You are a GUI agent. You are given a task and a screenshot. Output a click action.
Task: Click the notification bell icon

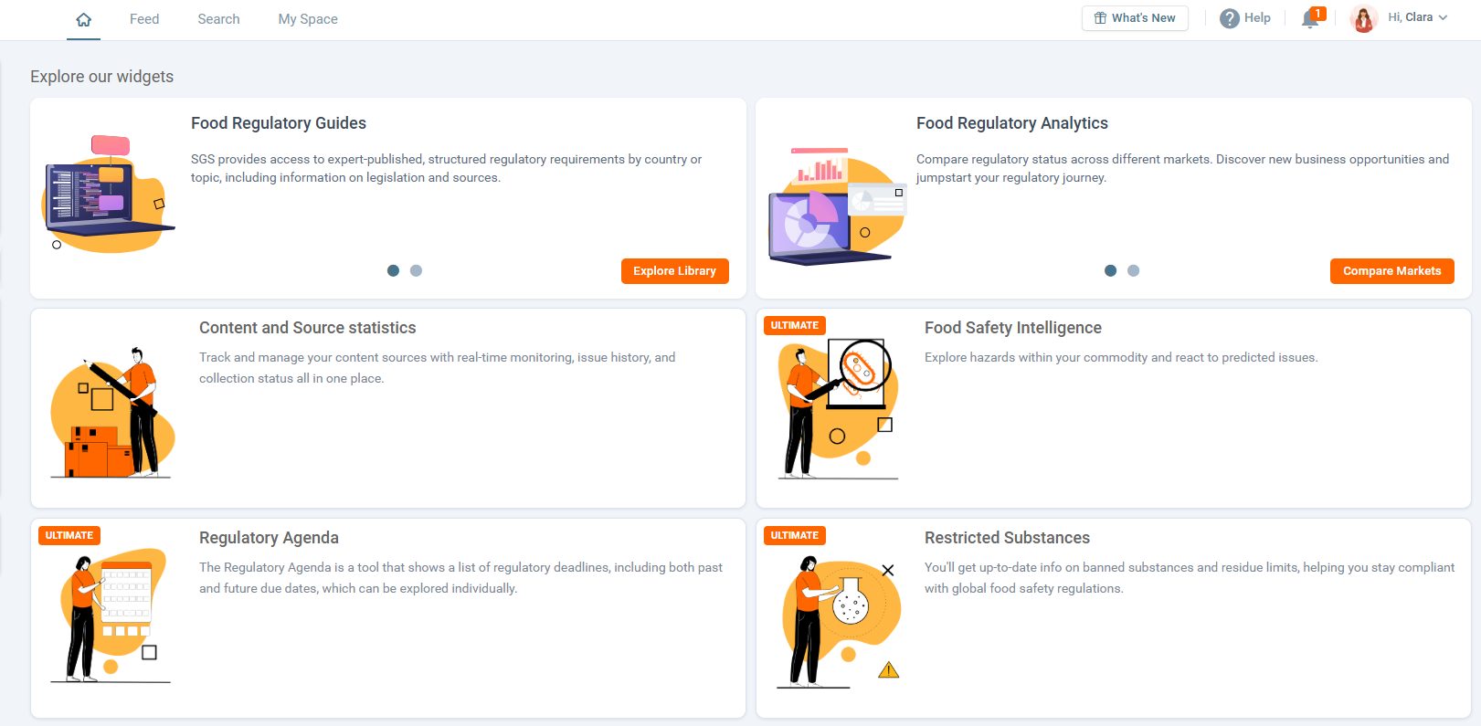(x=1310, y=19)
